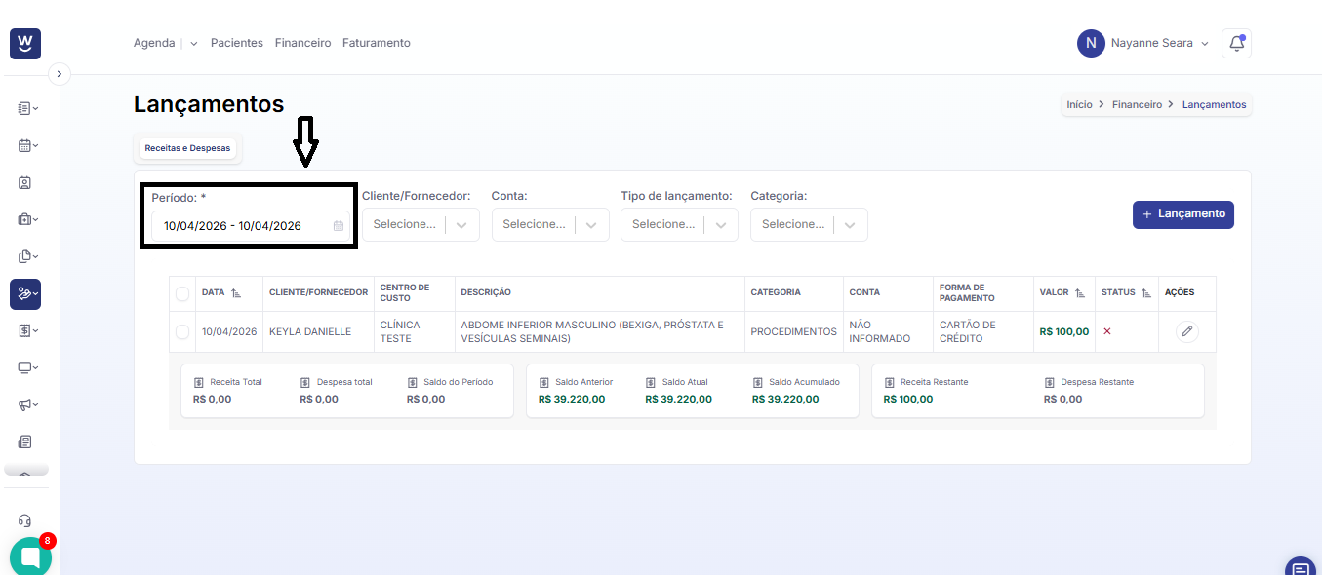
Task: Click the N user avatar
Action: tap(1091, 43)
